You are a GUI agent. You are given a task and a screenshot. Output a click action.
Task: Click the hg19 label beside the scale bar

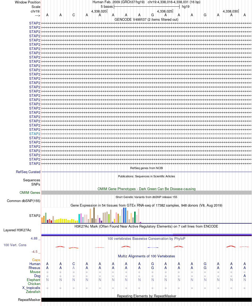coord(186,7)
